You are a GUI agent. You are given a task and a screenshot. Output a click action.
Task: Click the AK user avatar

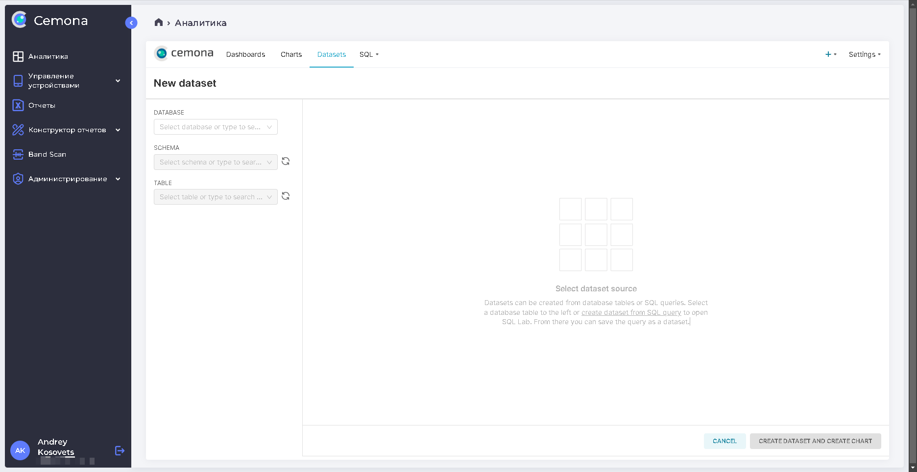pos(20,450)
